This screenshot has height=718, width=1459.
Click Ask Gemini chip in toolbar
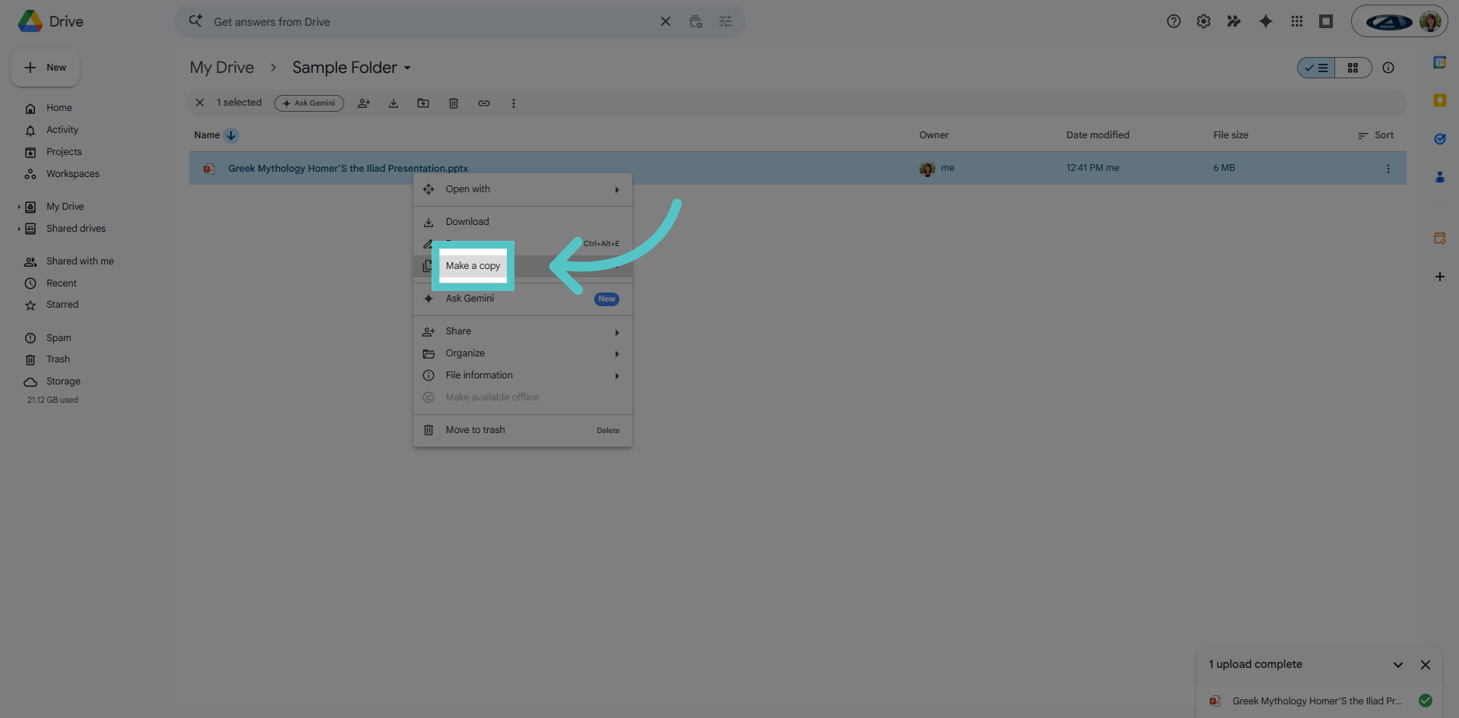[309, 103]
